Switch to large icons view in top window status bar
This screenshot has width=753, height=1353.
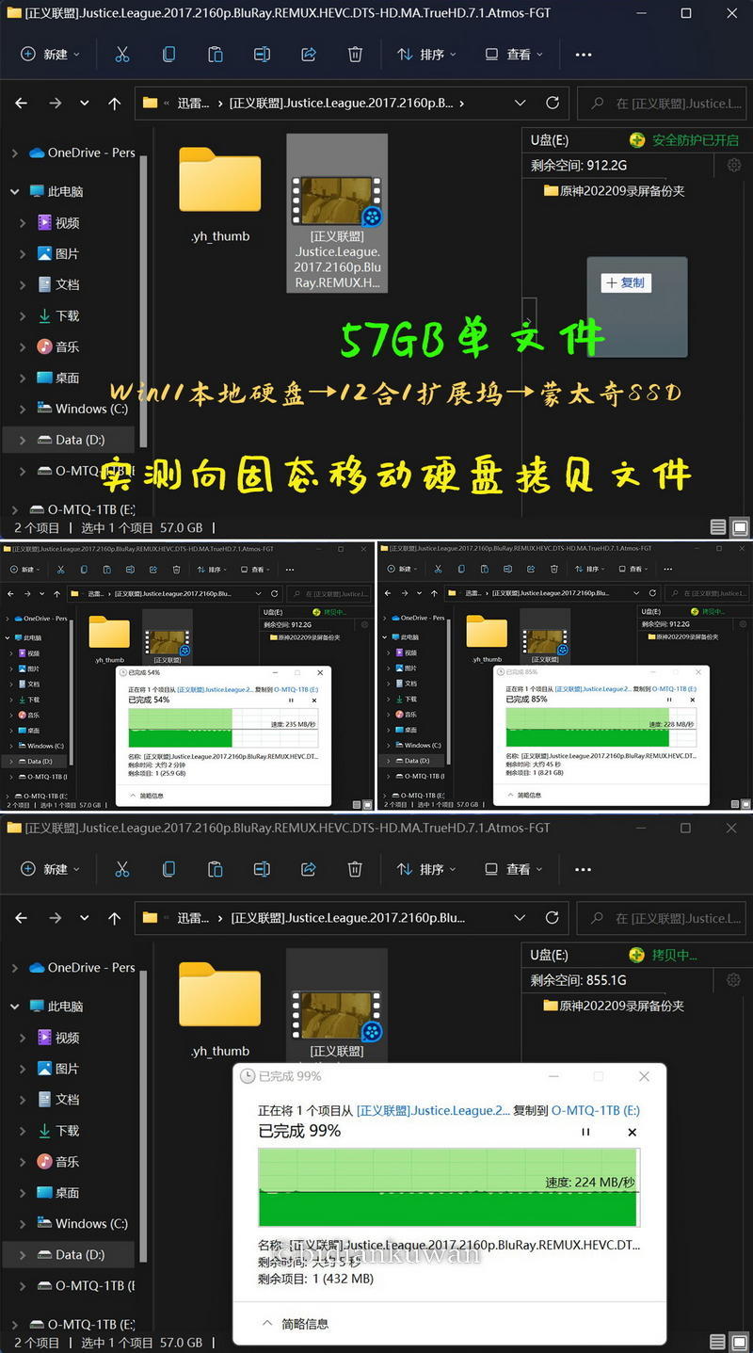click(740, 527)
